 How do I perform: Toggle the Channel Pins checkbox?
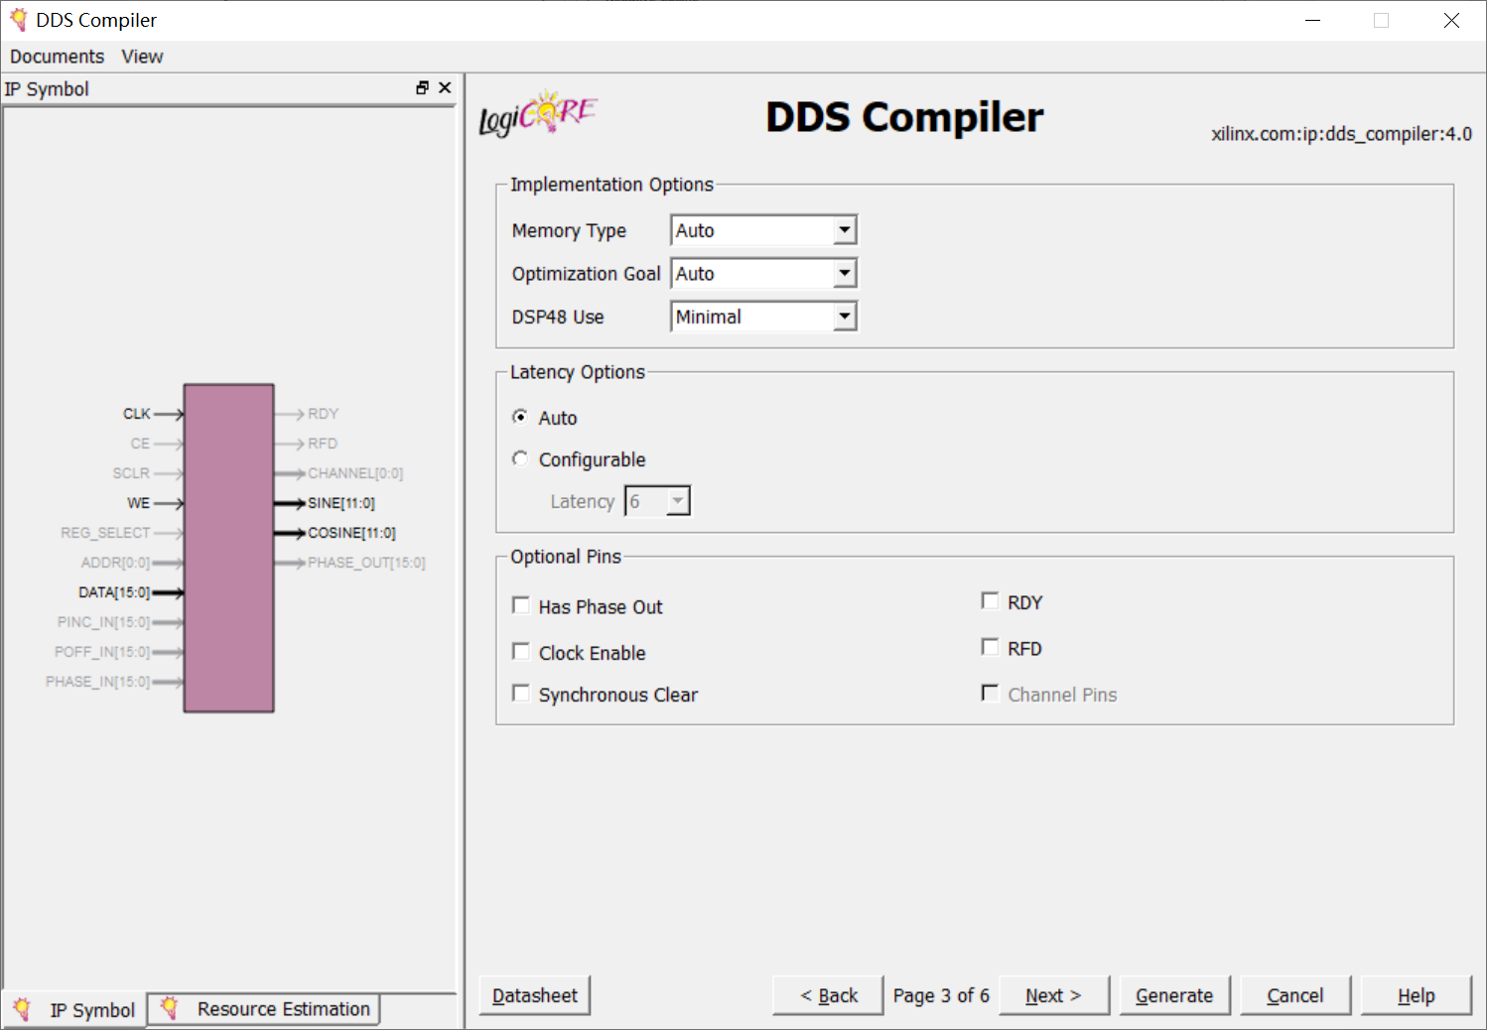(990, 693)
